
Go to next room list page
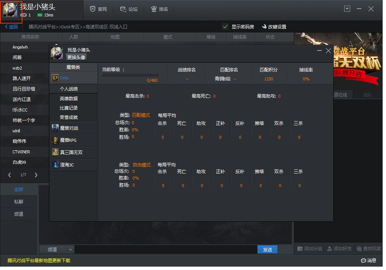36,175
